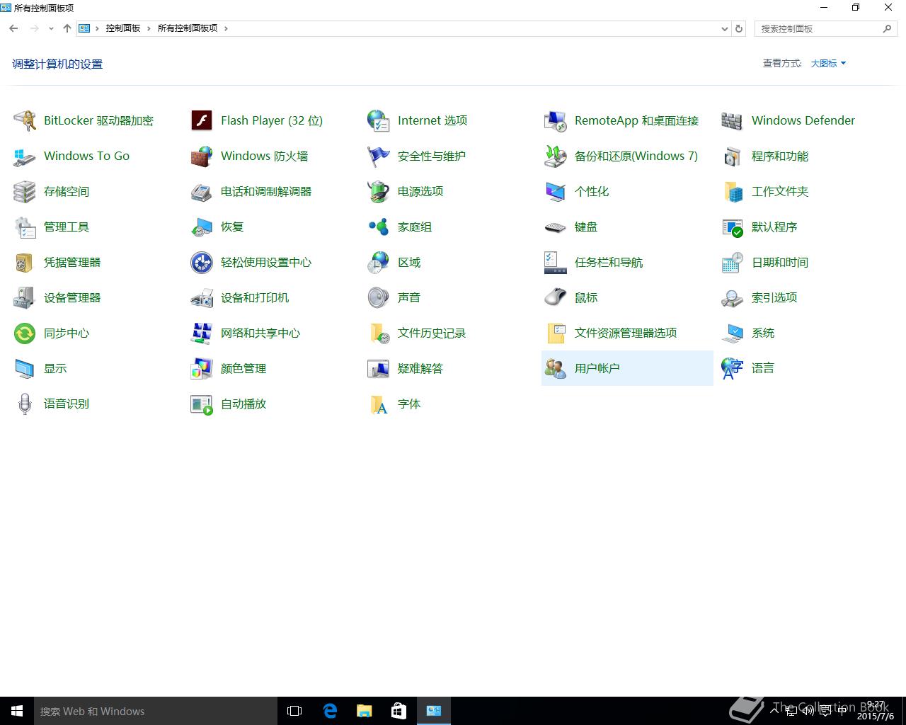Focus the 搜索控制面板 search field
906x725 pixels.
click(x=826, y=29)
